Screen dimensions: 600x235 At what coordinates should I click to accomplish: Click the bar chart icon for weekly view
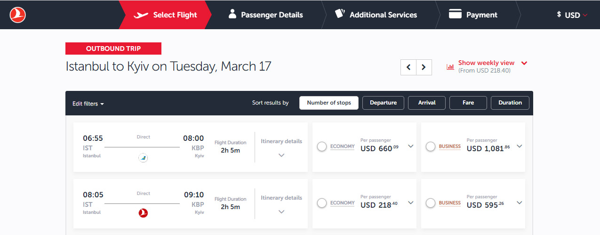point(450,67)
